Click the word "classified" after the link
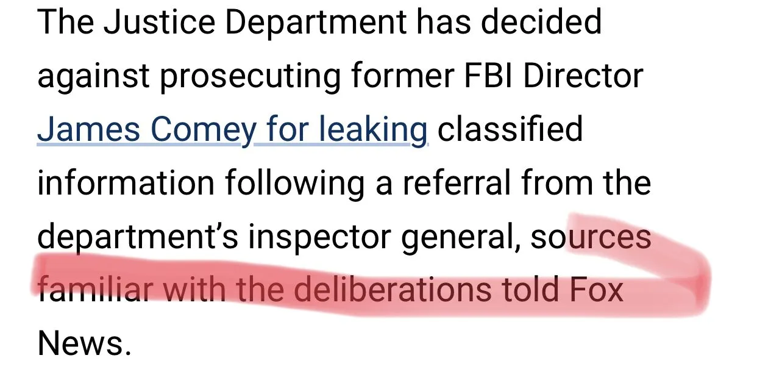Screen dimensions: 757x369 click(510, 129)
